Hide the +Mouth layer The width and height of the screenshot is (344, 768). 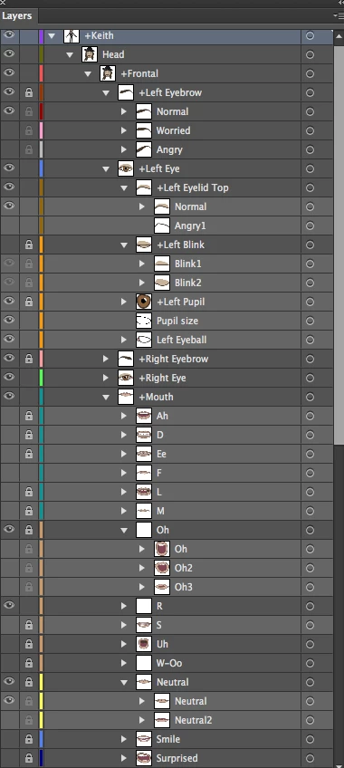coord(9,397)
